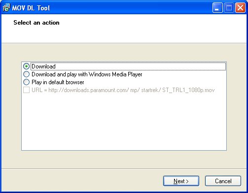Select Play in default browser option
Viewport: 248px width, 193px height.
click(26, 82)
